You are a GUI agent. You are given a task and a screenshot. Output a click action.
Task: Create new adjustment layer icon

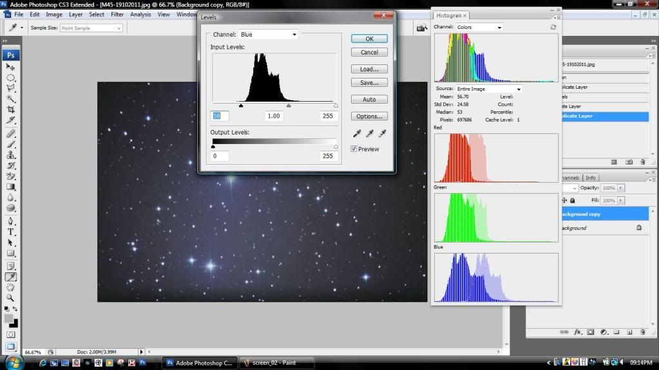click(604, 332)
